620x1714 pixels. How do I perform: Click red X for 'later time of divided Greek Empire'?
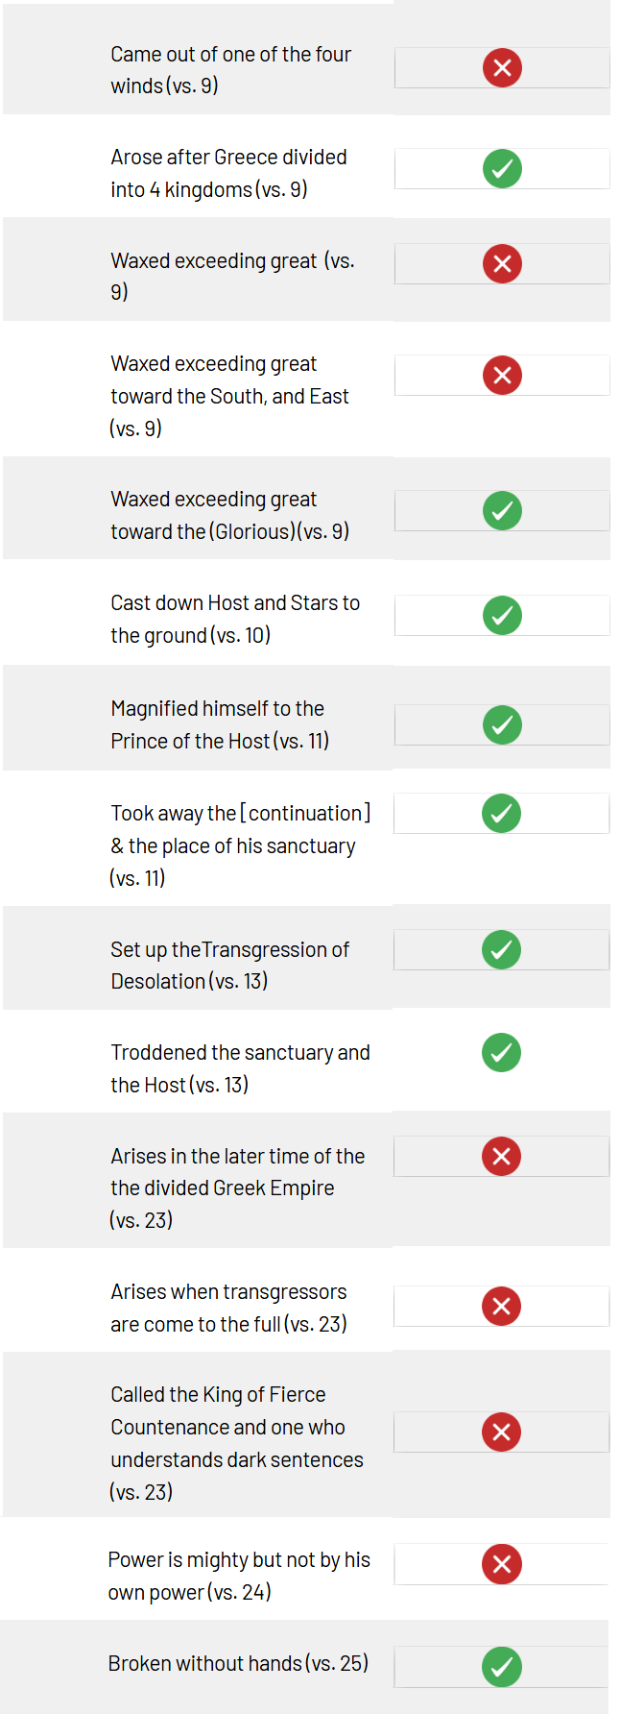pos(501,1157)
